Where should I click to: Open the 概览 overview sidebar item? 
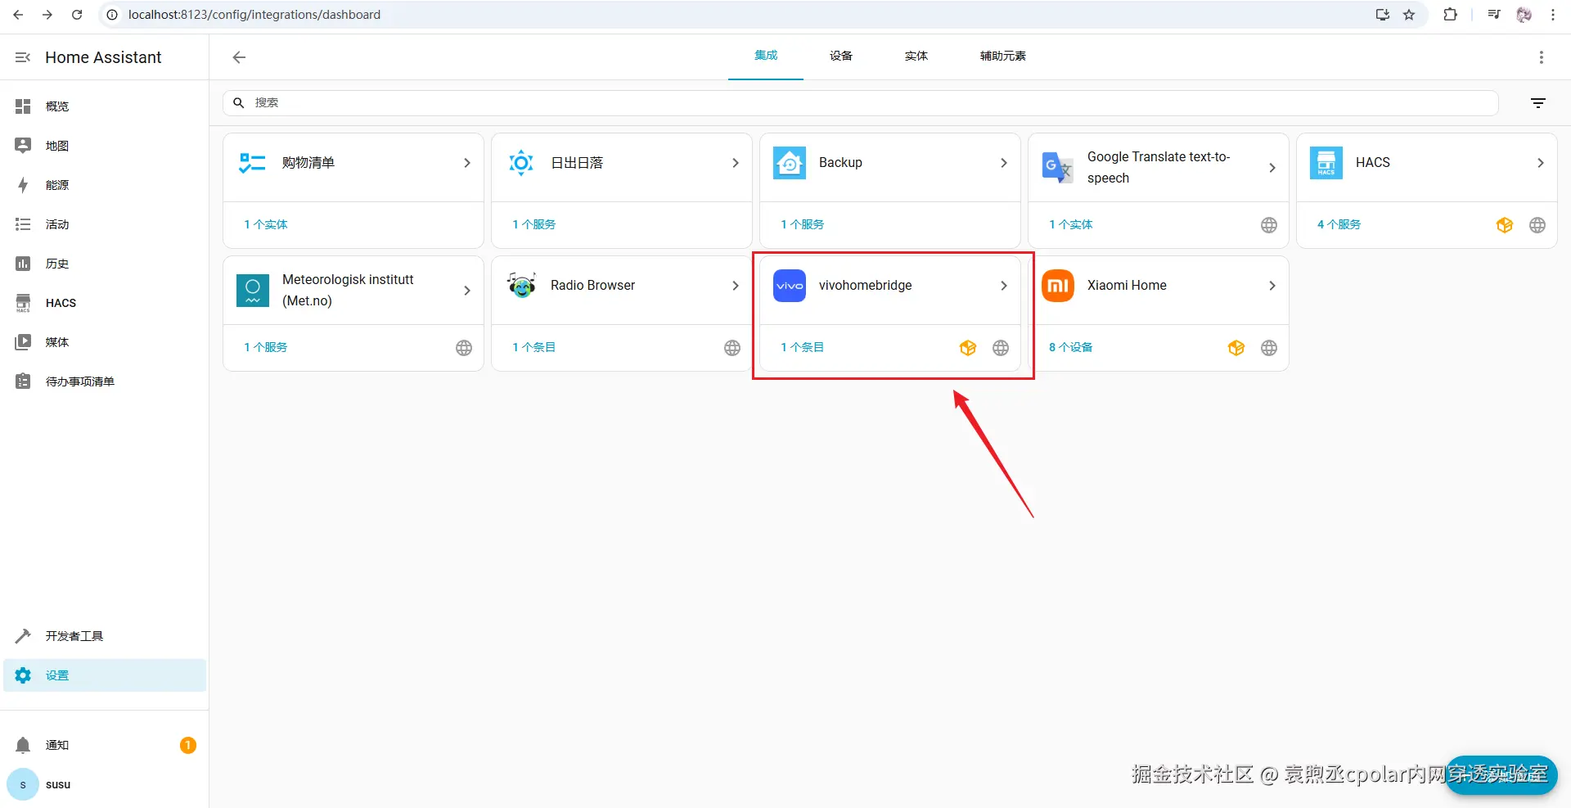coord(105,106)
